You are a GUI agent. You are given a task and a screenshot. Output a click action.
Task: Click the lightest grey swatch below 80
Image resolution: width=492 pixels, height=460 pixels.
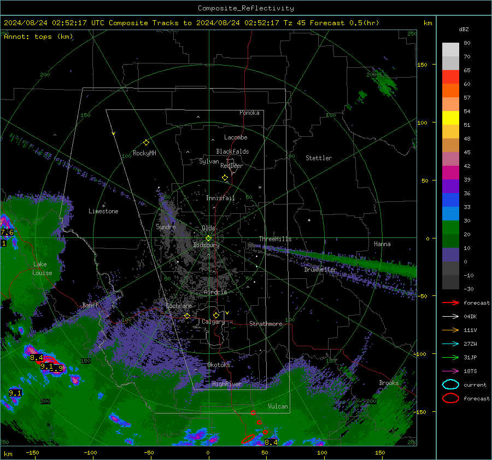450,50
